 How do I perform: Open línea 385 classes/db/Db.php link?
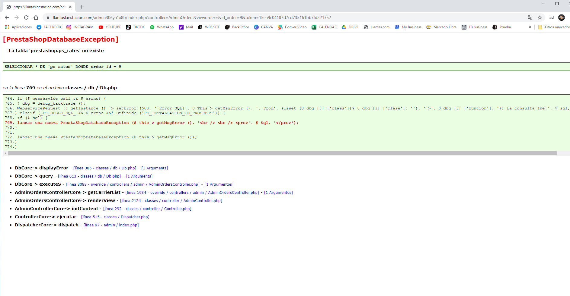click(105, 168)
